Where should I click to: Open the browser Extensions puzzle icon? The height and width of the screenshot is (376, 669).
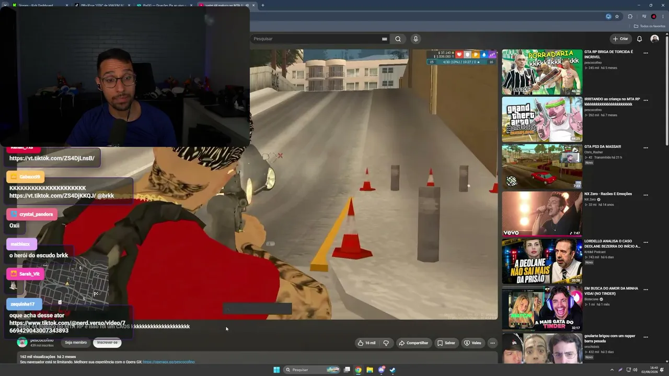630,17
